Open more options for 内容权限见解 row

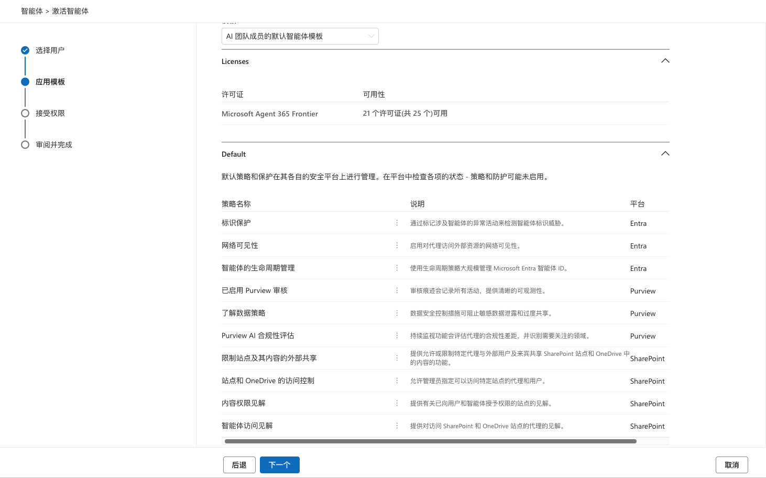[397, 403]
